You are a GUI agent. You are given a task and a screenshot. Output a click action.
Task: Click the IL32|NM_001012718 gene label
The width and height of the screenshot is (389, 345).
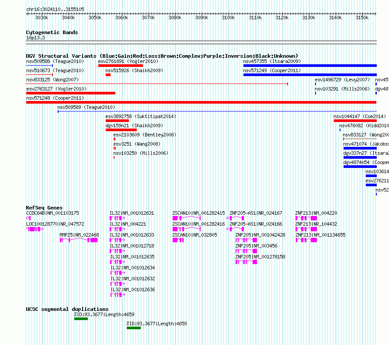click(x=132, y=246)
